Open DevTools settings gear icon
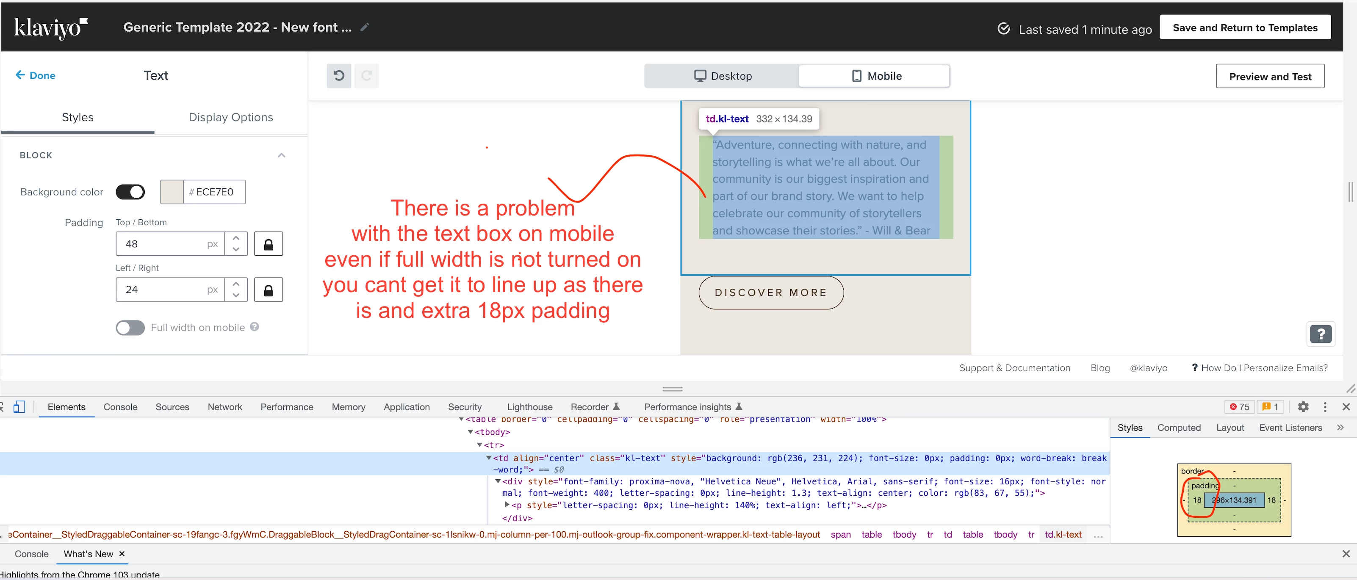 pyautogui.click(x=1303, y=407)
